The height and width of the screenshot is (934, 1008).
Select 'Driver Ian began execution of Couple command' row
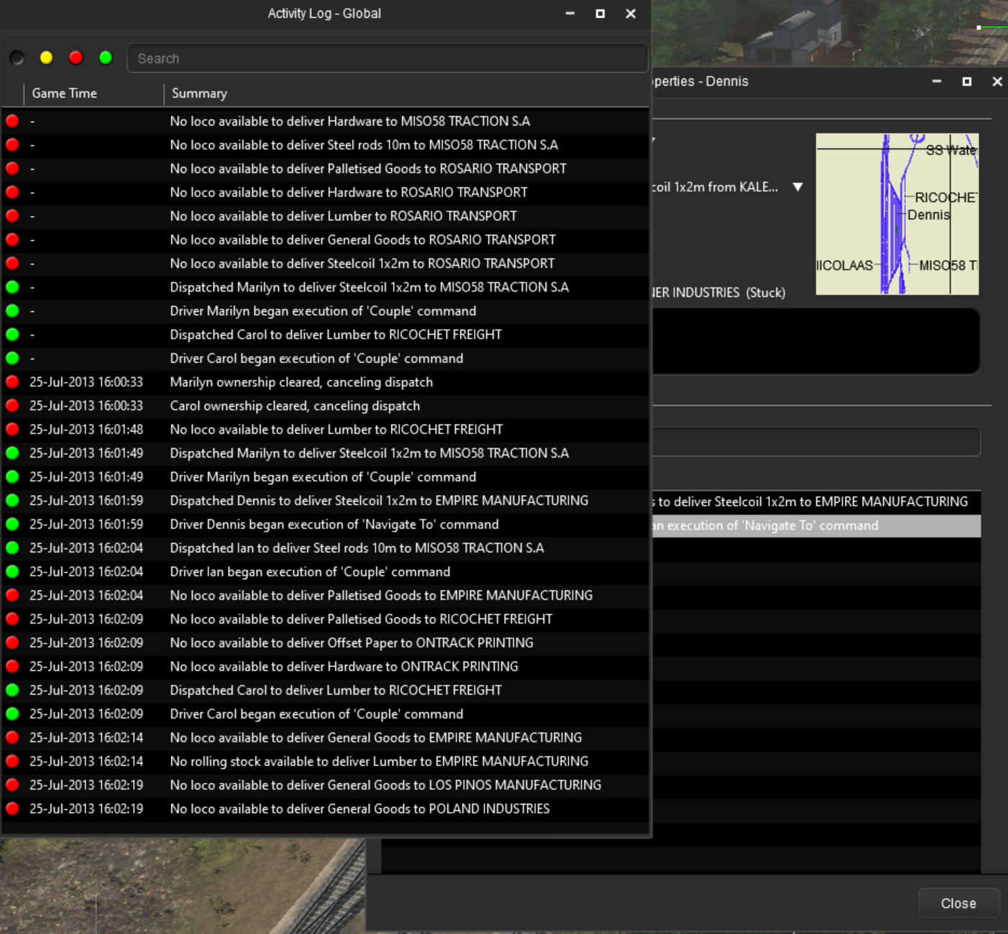click(x=325, y=572)
